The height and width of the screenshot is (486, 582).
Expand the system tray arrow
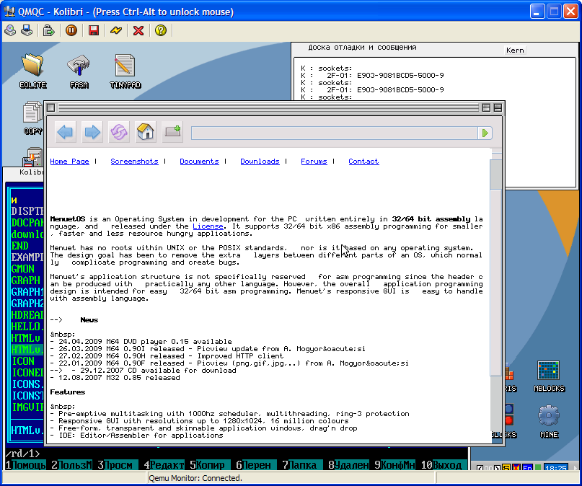click(x=574, y=468)
